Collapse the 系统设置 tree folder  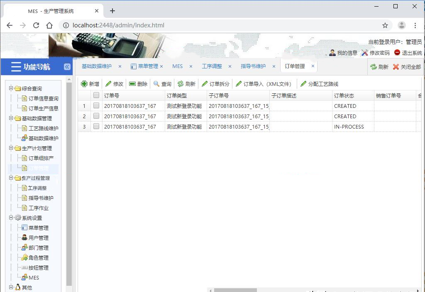11,217
